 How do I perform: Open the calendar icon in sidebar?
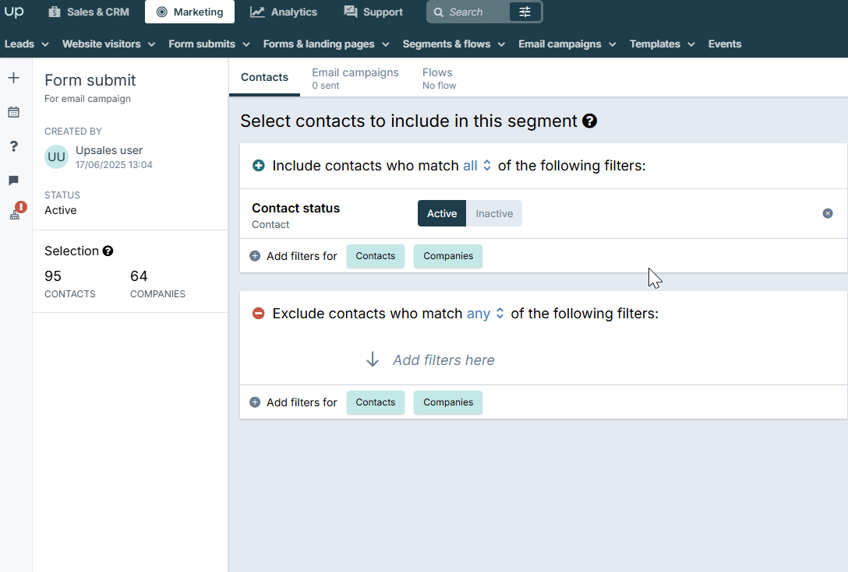[14, 112]
